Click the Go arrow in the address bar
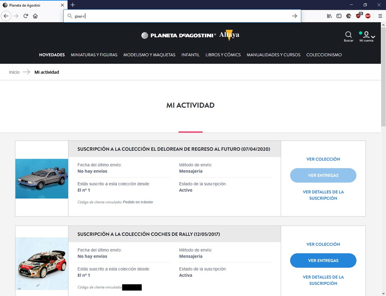Viewport: 386px width, 296px height. (295, 16)
